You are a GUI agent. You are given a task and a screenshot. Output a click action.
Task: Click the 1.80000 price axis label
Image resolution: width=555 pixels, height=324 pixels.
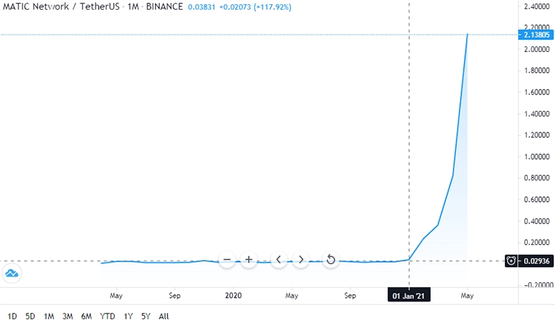pos(537,70)
